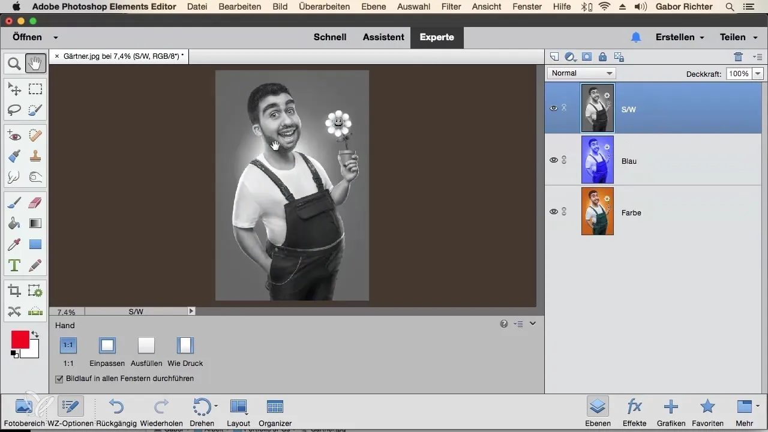Select the Zoom magnifier tool
This screenshot has height=432, width=768.
pos(14,62)
